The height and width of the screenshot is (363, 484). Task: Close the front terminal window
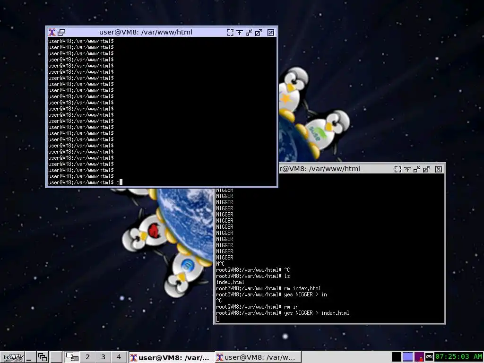click(271, 33)
